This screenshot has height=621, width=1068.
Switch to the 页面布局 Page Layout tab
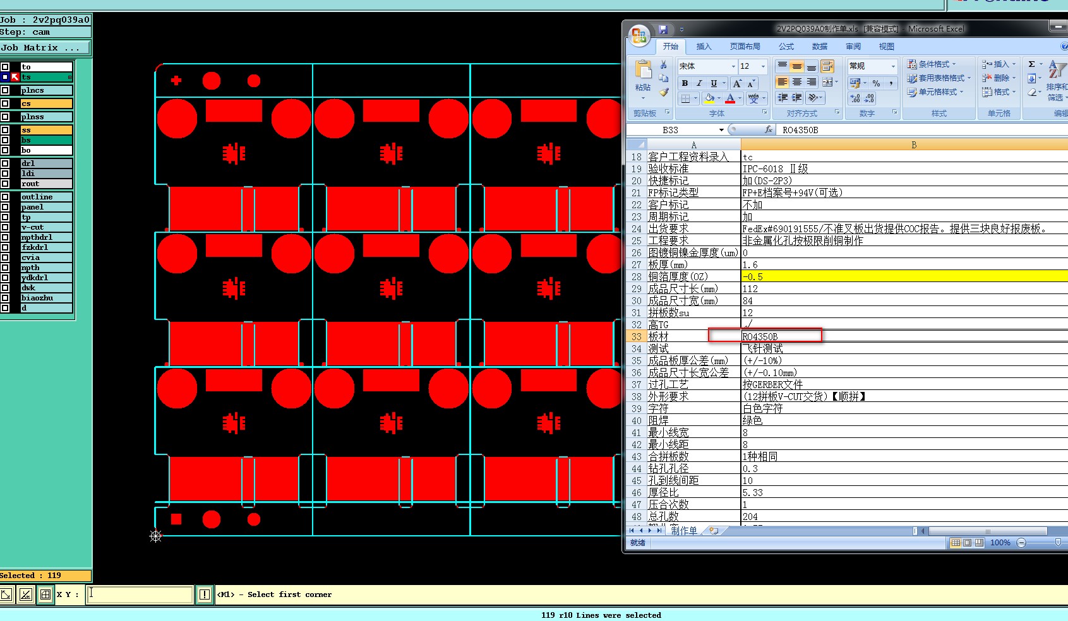tap(745, 47)
